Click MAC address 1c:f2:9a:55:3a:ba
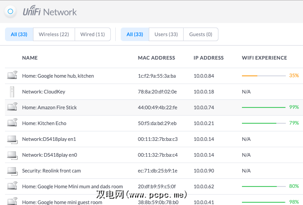 157,76
